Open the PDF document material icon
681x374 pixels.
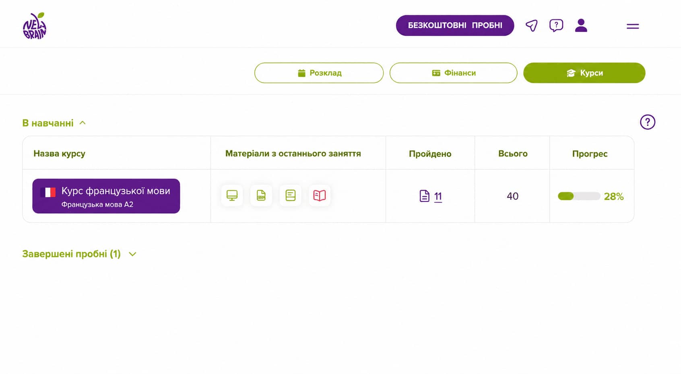(261, 195)
